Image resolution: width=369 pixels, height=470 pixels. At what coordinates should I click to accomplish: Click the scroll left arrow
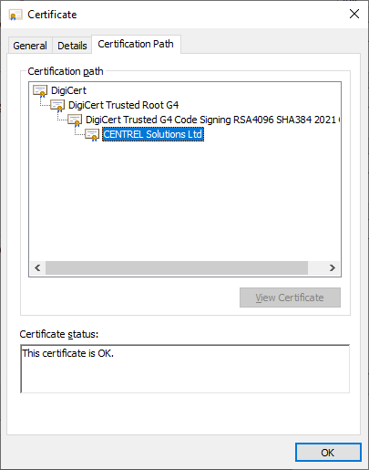click(x=37, y=267)
